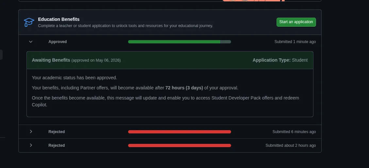Image resolution: width=369 pixels, height=168 pixels.
Task: Click the last Rejected label in the applications list
Action: (57, 145)
